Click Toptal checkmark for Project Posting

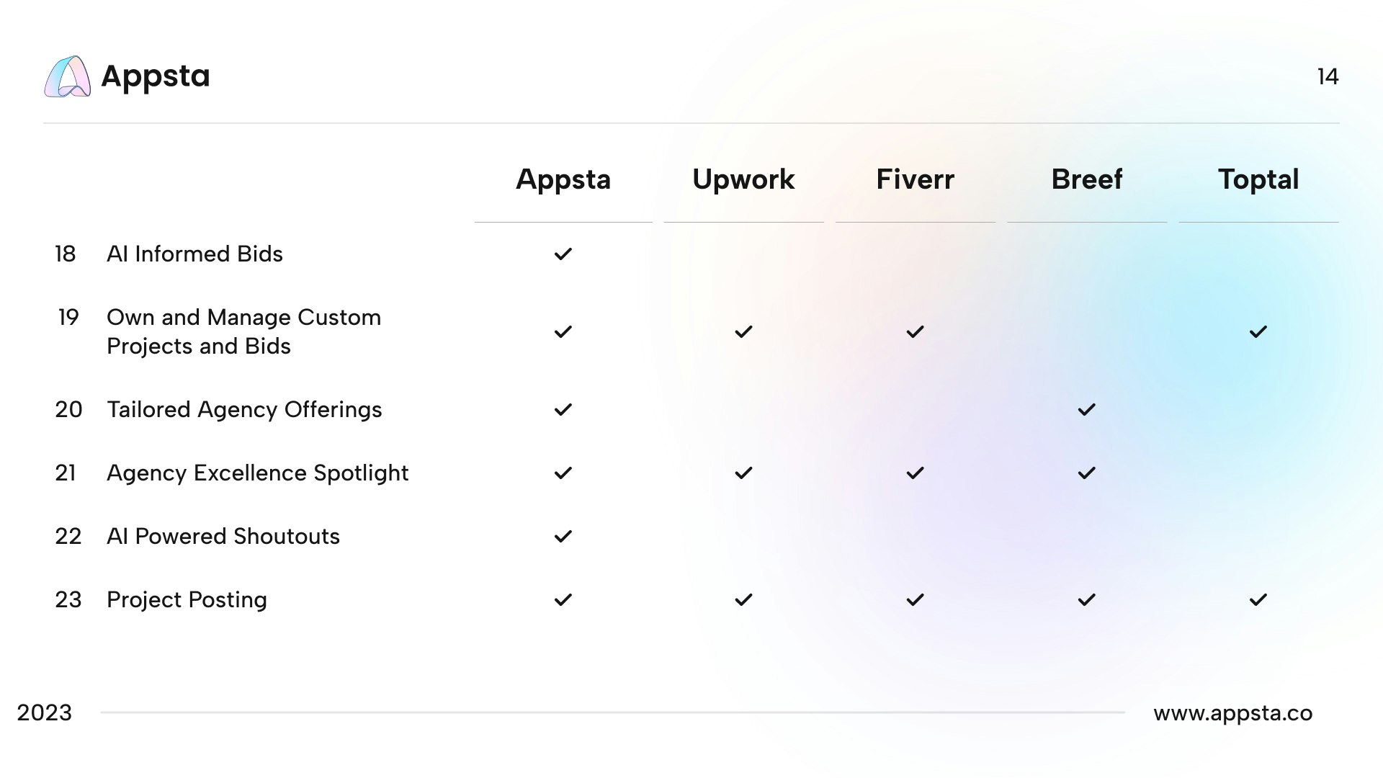(1258, 600)
